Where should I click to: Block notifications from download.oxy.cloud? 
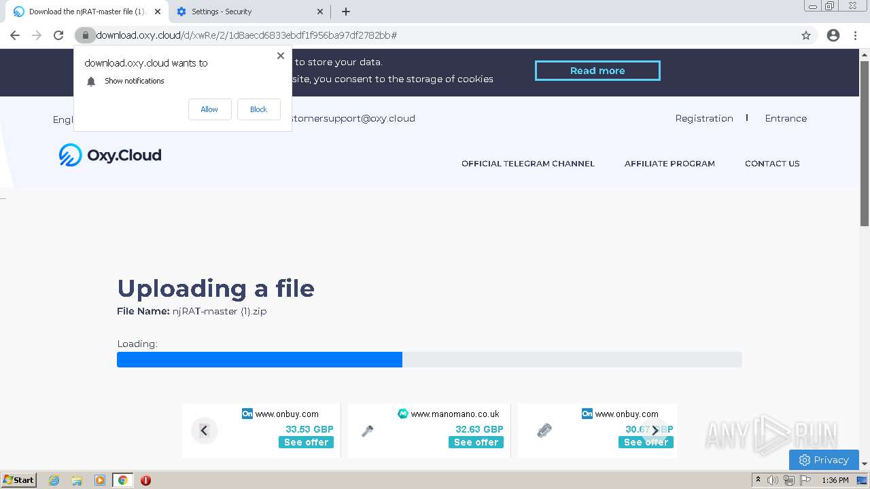pos(258,109)
